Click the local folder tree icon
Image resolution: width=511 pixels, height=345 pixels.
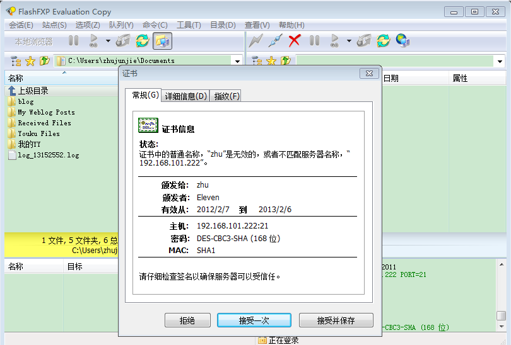point(16,61)
